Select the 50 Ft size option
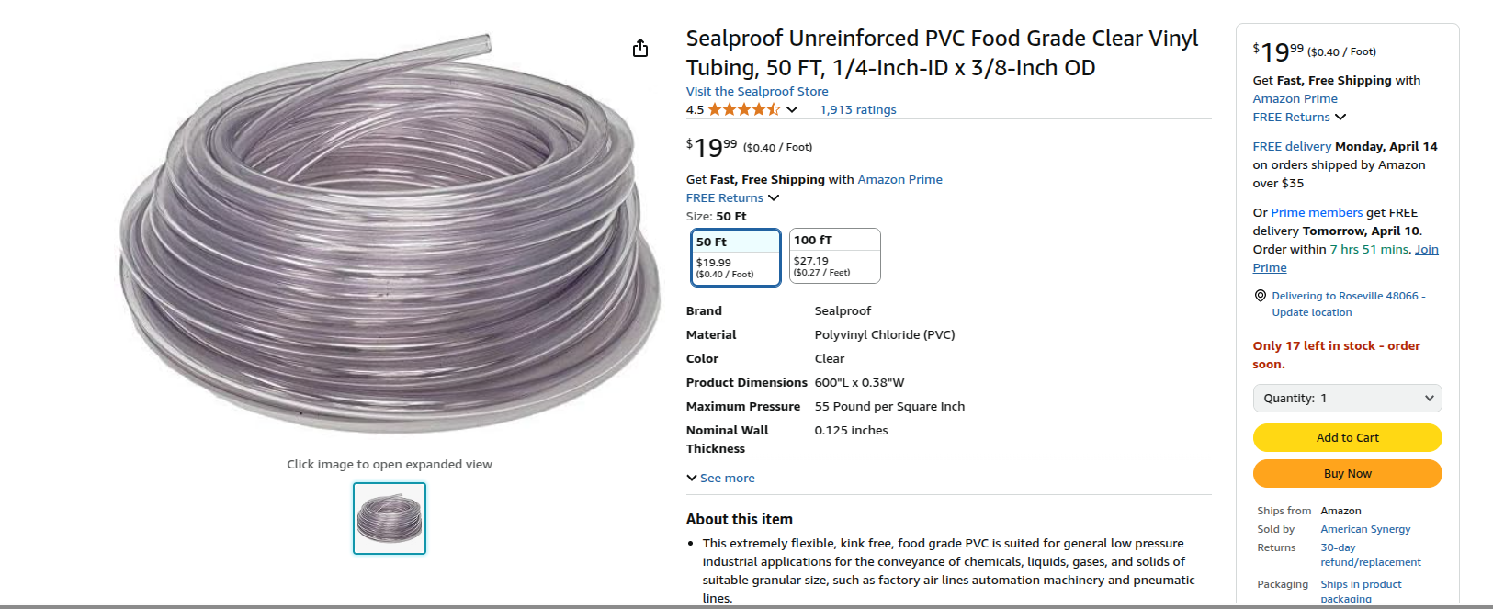This screenshot has width=1493, height=609. tap(735, 257)
